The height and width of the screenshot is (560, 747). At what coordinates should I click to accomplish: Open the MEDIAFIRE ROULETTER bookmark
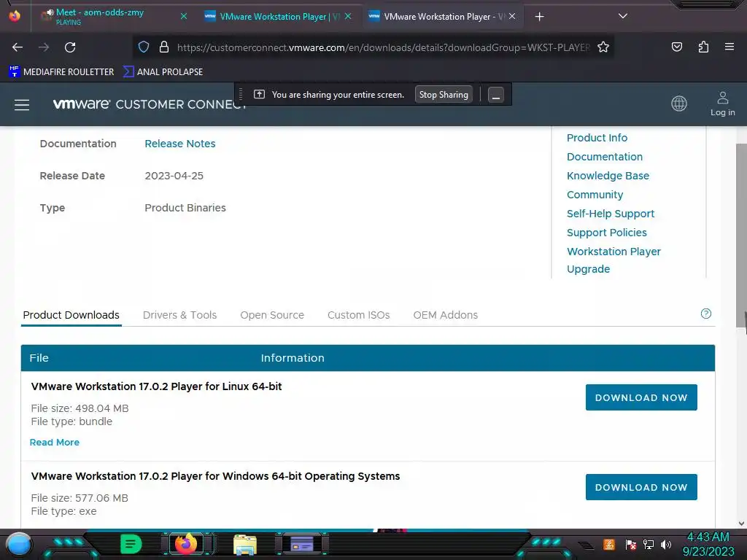(61, 72)
